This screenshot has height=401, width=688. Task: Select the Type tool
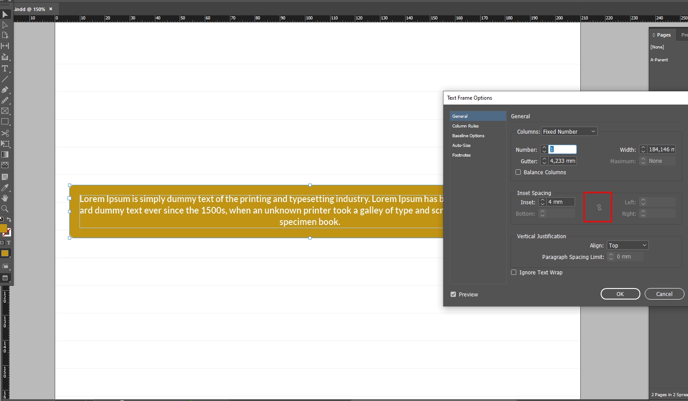tap(5, 69)
